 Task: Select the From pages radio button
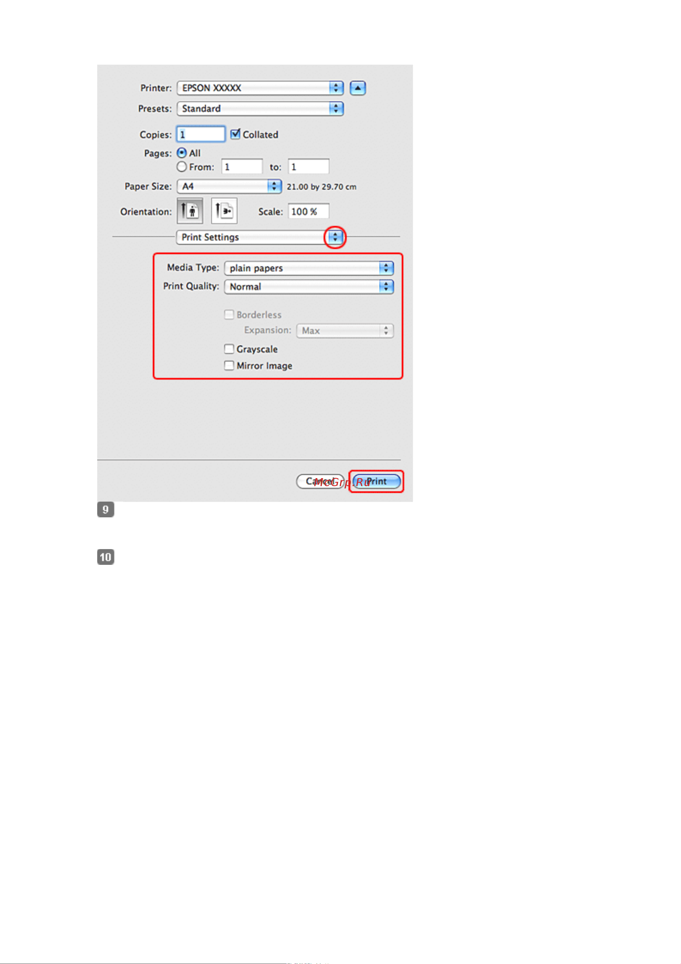[x=182, y=167]
